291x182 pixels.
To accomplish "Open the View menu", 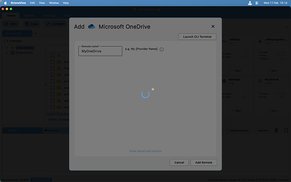I will pos(42,3).
